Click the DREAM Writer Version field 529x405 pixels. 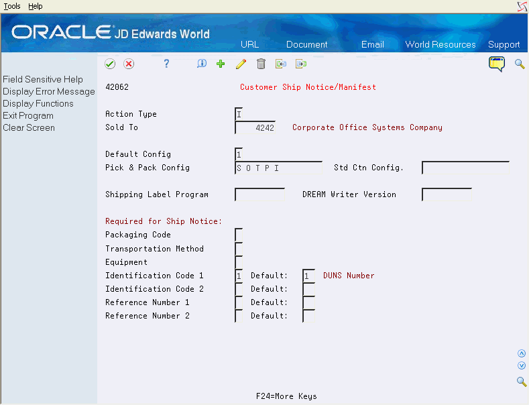(x=447, y=194)
